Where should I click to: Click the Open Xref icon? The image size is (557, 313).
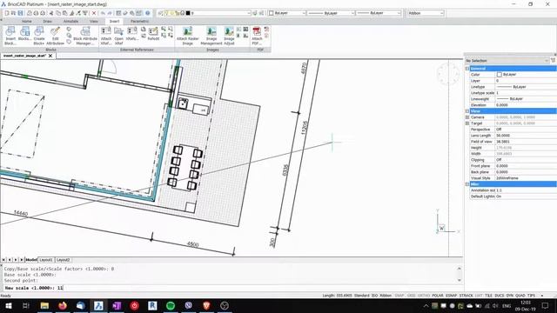point(118,36)
